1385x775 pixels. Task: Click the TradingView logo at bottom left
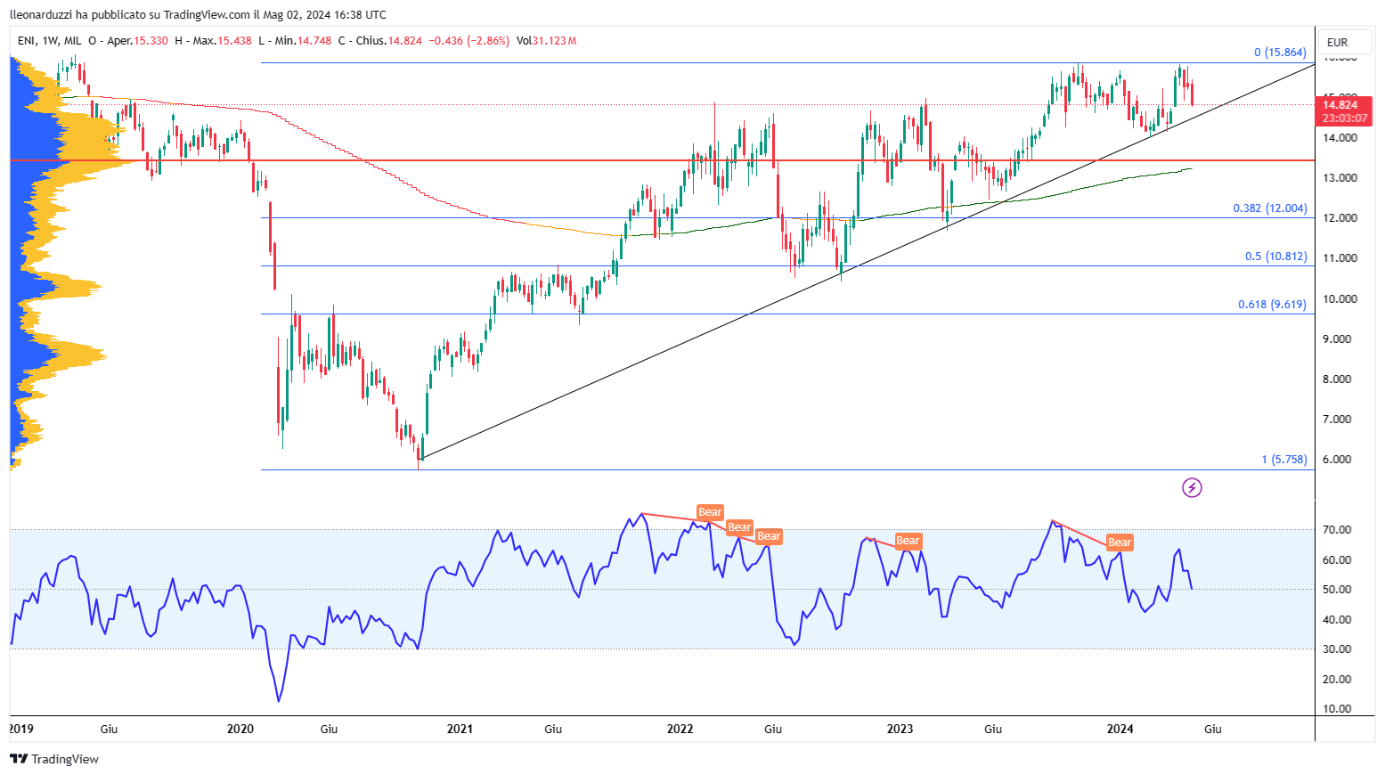54,759
